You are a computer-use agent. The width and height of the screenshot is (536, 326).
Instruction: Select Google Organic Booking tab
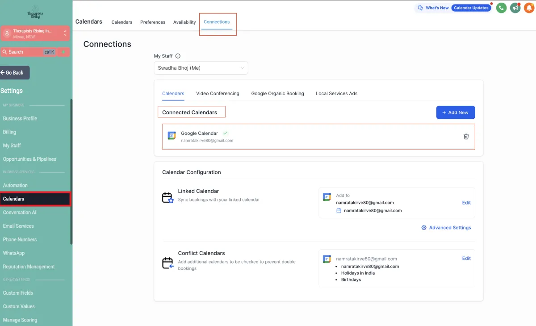click(x=277, y=94)
